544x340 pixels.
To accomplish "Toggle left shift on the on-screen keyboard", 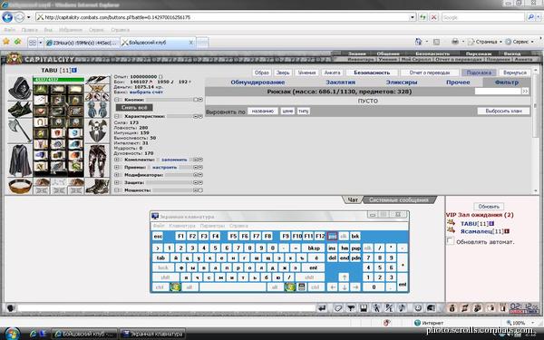I will pyautogui.click(x=166, y=277).
